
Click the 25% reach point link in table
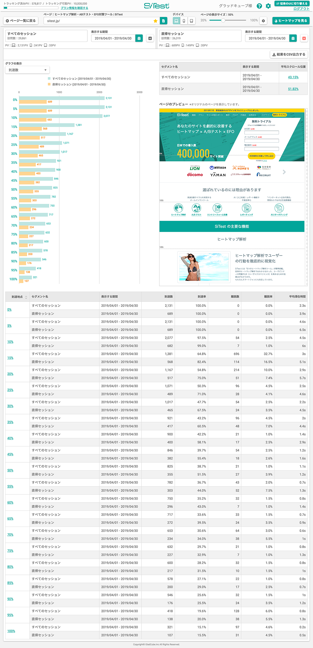10,390
